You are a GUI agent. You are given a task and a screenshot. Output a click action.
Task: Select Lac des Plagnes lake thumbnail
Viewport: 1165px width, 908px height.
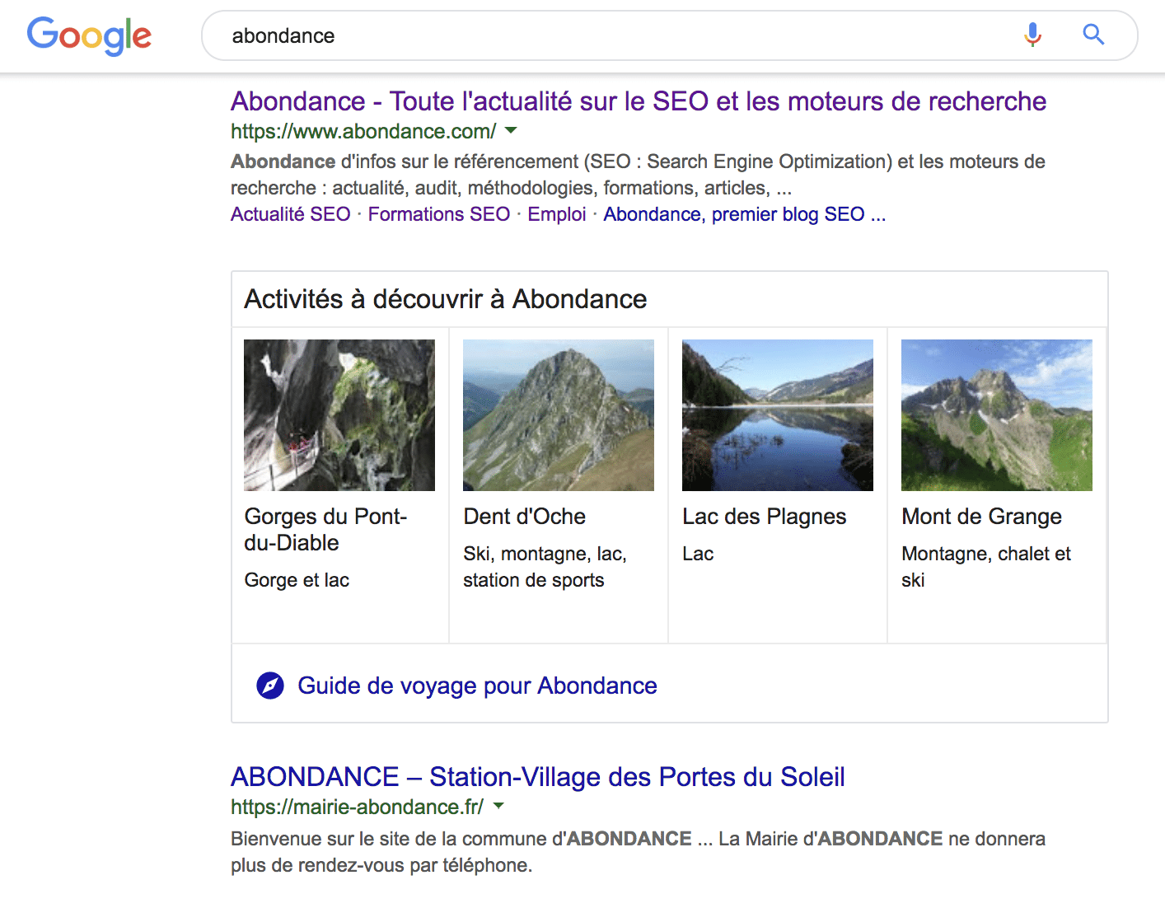click(778, 415)
